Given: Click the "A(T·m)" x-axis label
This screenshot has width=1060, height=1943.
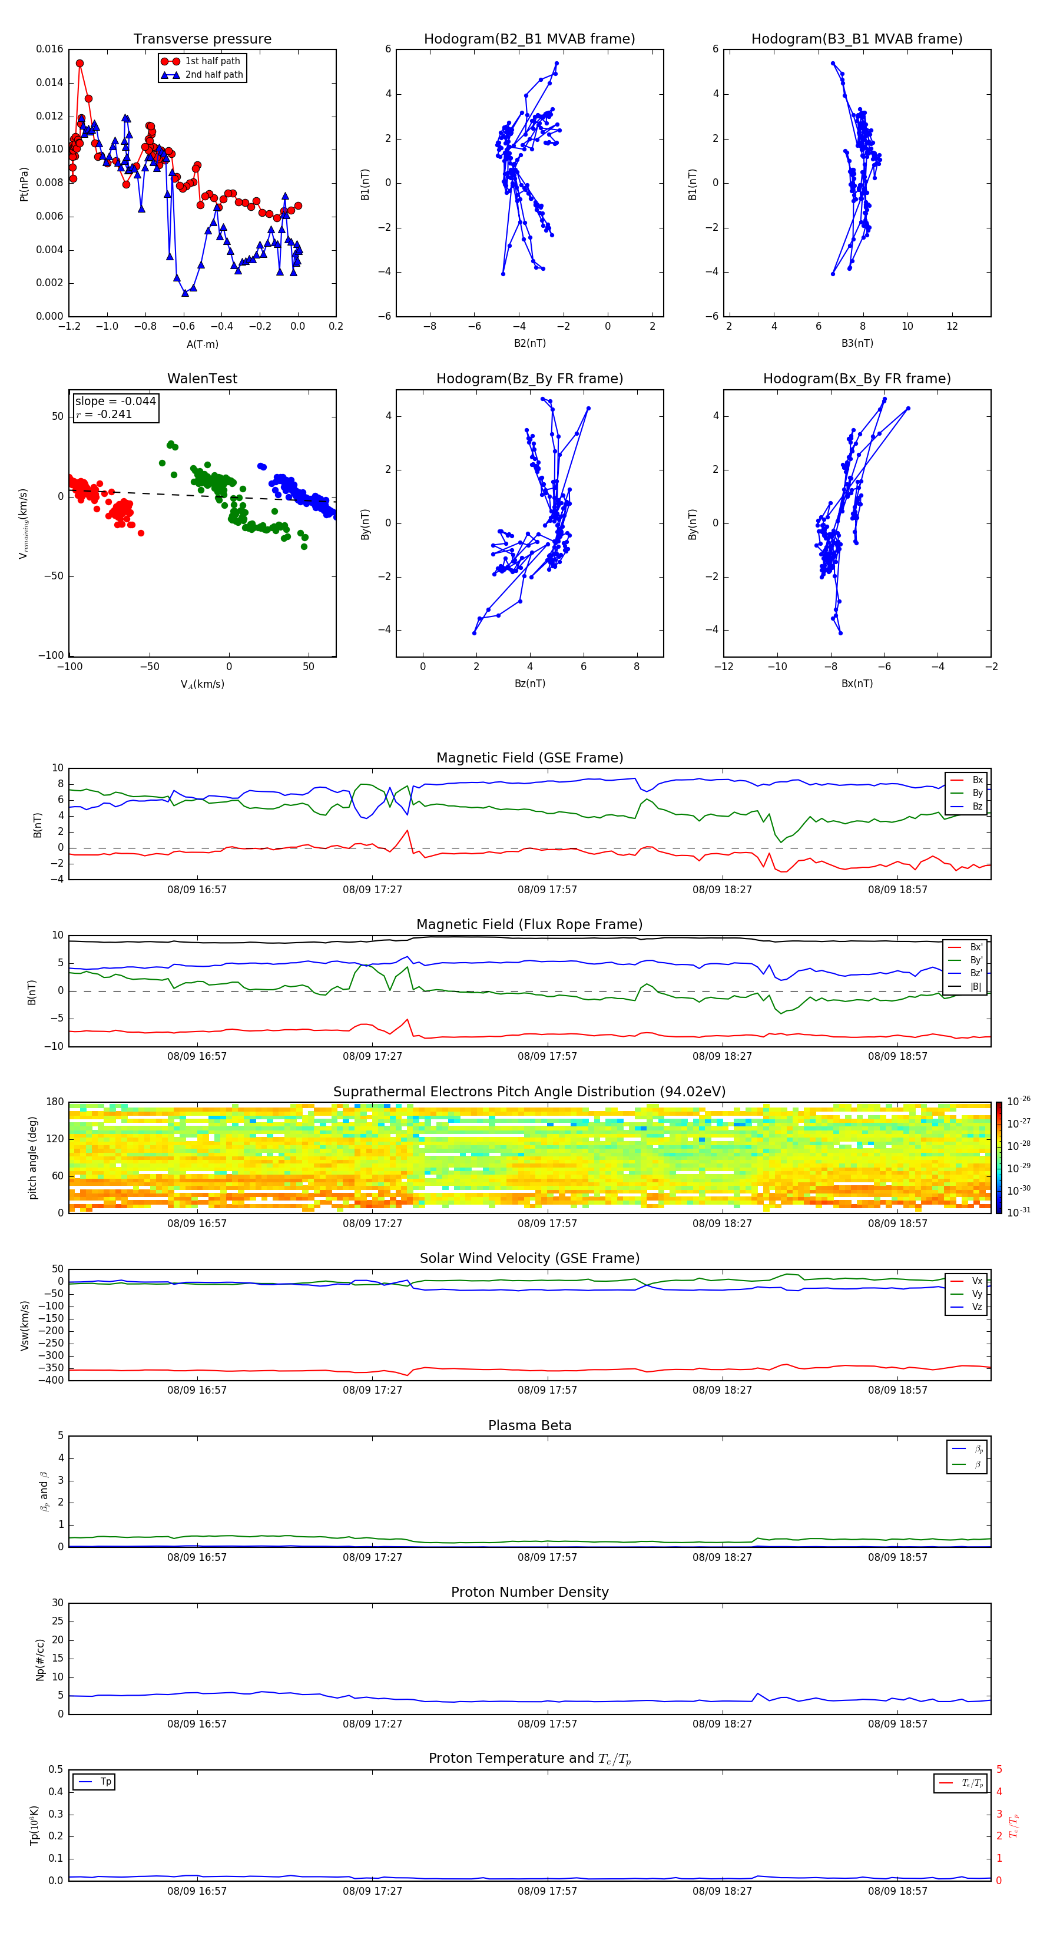Looking at the screenshot, I should (202, 344).
